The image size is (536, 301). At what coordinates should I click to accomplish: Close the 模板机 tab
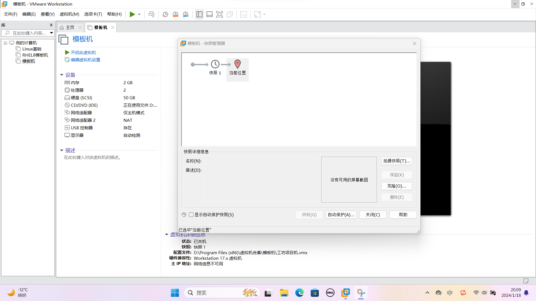(113, 27)
